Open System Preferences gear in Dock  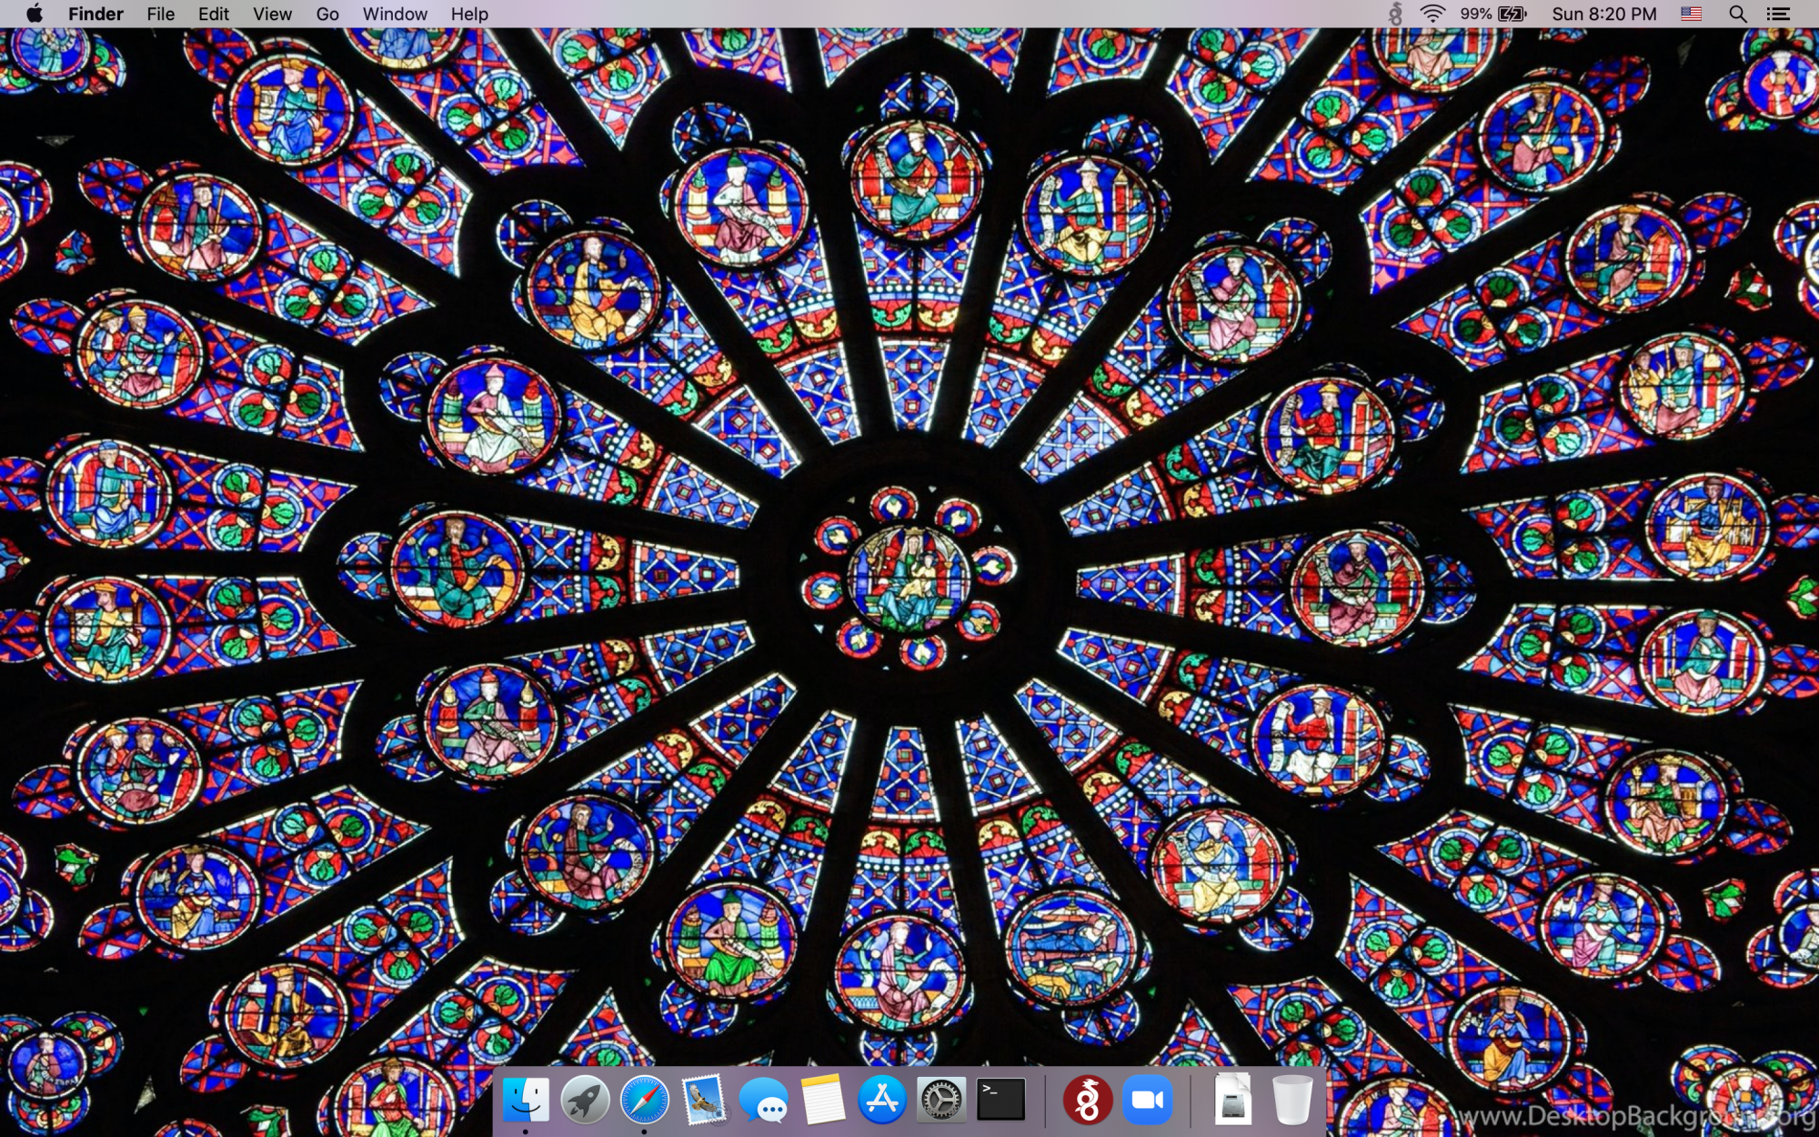(x=941, y=1100)
